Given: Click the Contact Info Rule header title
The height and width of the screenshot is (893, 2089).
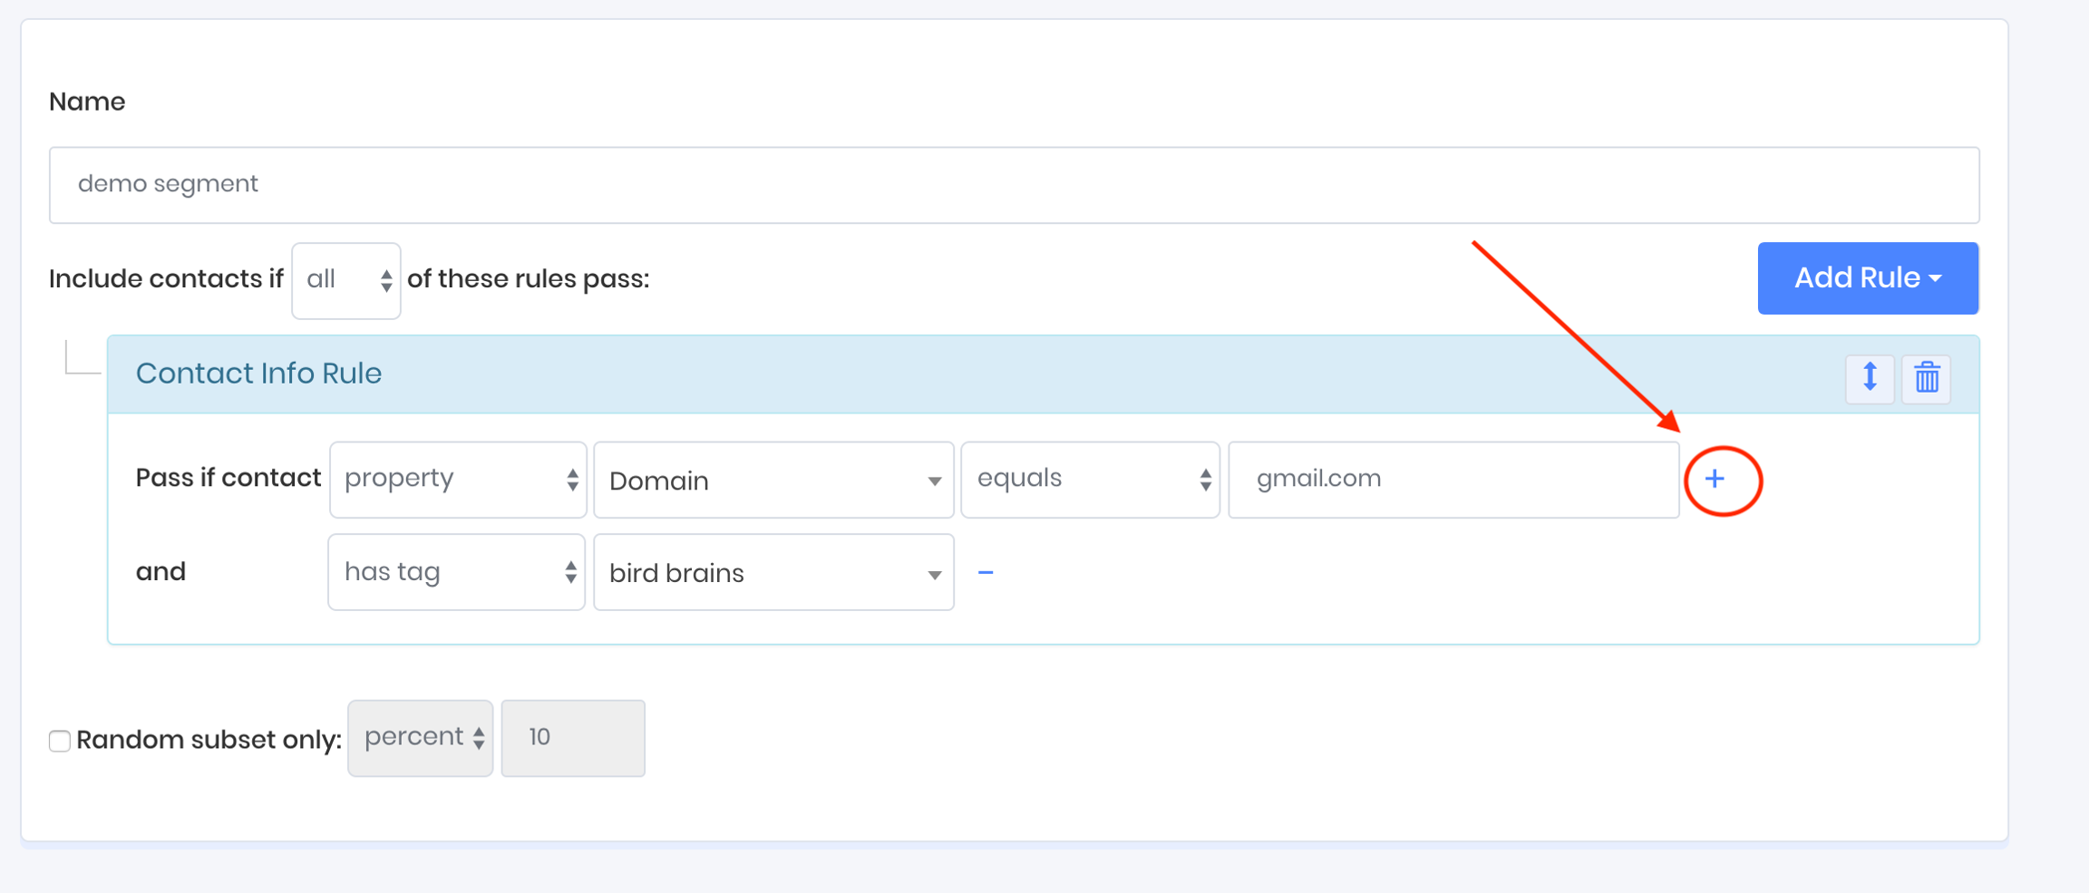Looking at the screenshot, I should point(258,374).
